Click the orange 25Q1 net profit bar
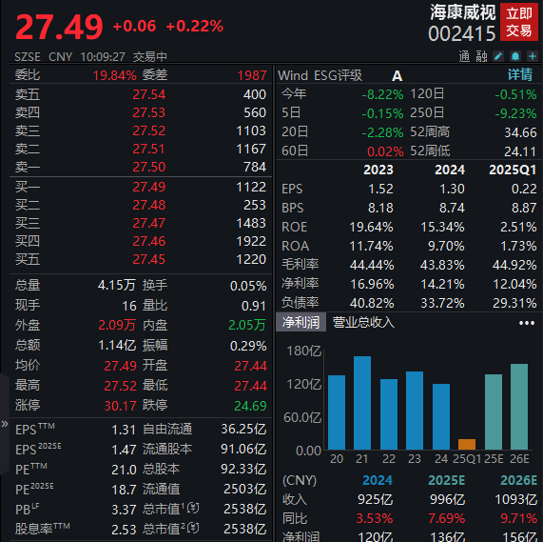 tap(467, 445)
